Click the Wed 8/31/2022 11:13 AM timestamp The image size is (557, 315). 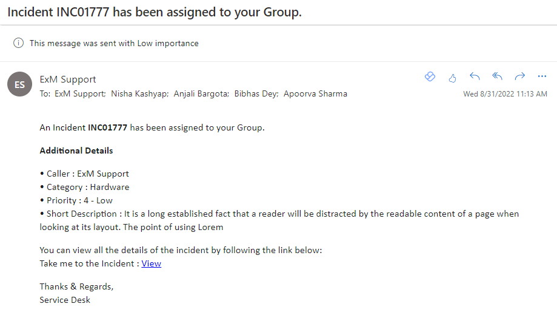[505, 94]
